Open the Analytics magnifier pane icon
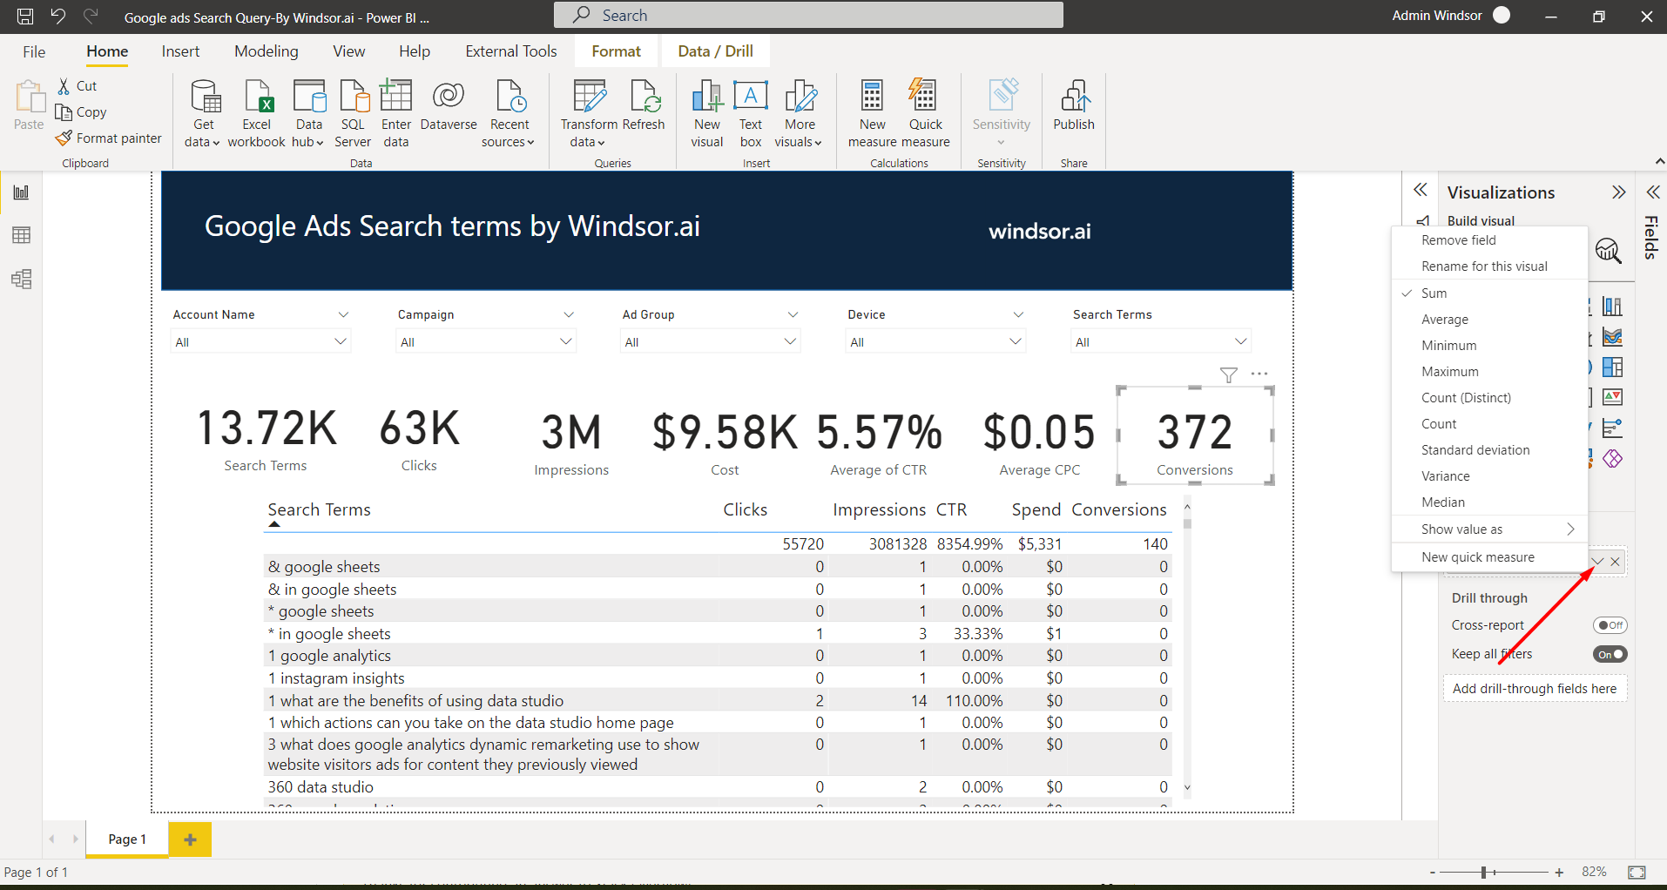The width and height of the screenshot is (1667, 890). click(1609, 252)
